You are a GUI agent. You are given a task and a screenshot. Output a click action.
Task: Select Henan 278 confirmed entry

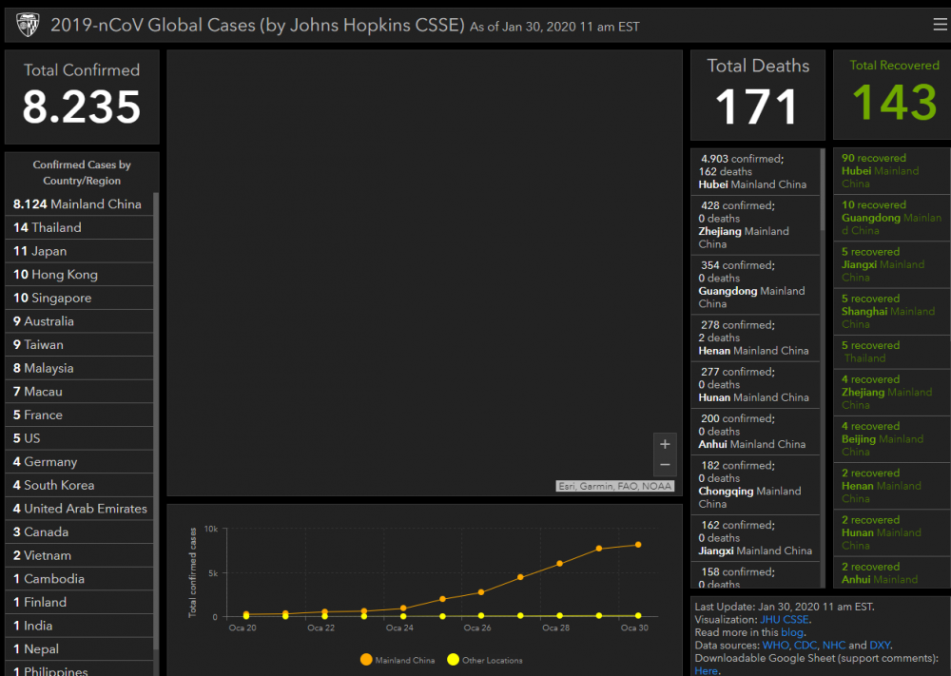click(755, 338)
